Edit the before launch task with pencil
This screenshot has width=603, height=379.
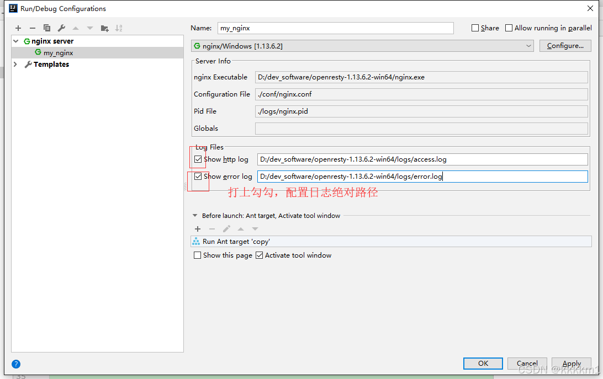click(x=226, y=229)
